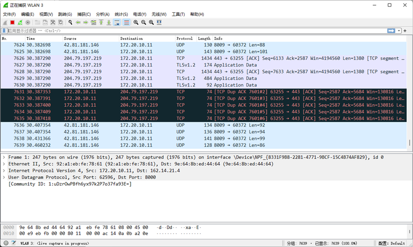
Task: Zoom out the packet text
Action: point(144,22)
